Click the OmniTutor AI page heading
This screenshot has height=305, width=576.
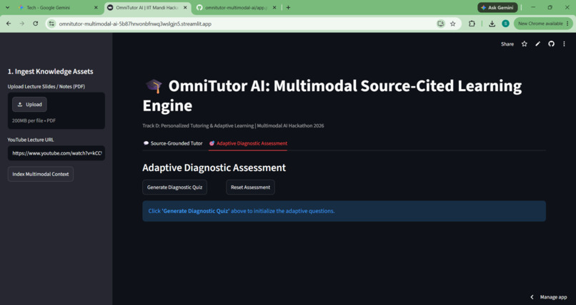coord(332,95)
